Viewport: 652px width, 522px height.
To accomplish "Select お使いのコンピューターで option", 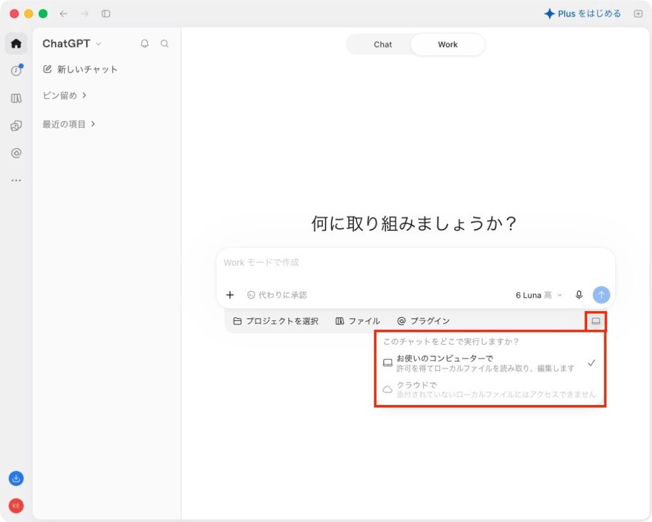I will click(490, 363).
